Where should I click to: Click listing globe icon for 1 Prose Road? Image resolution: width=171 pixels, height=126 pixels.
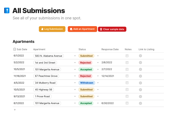[x=141, y=96]
